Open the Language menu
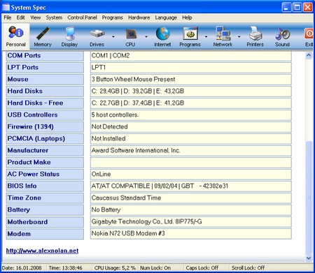315x273 pixels. point(166,17)
